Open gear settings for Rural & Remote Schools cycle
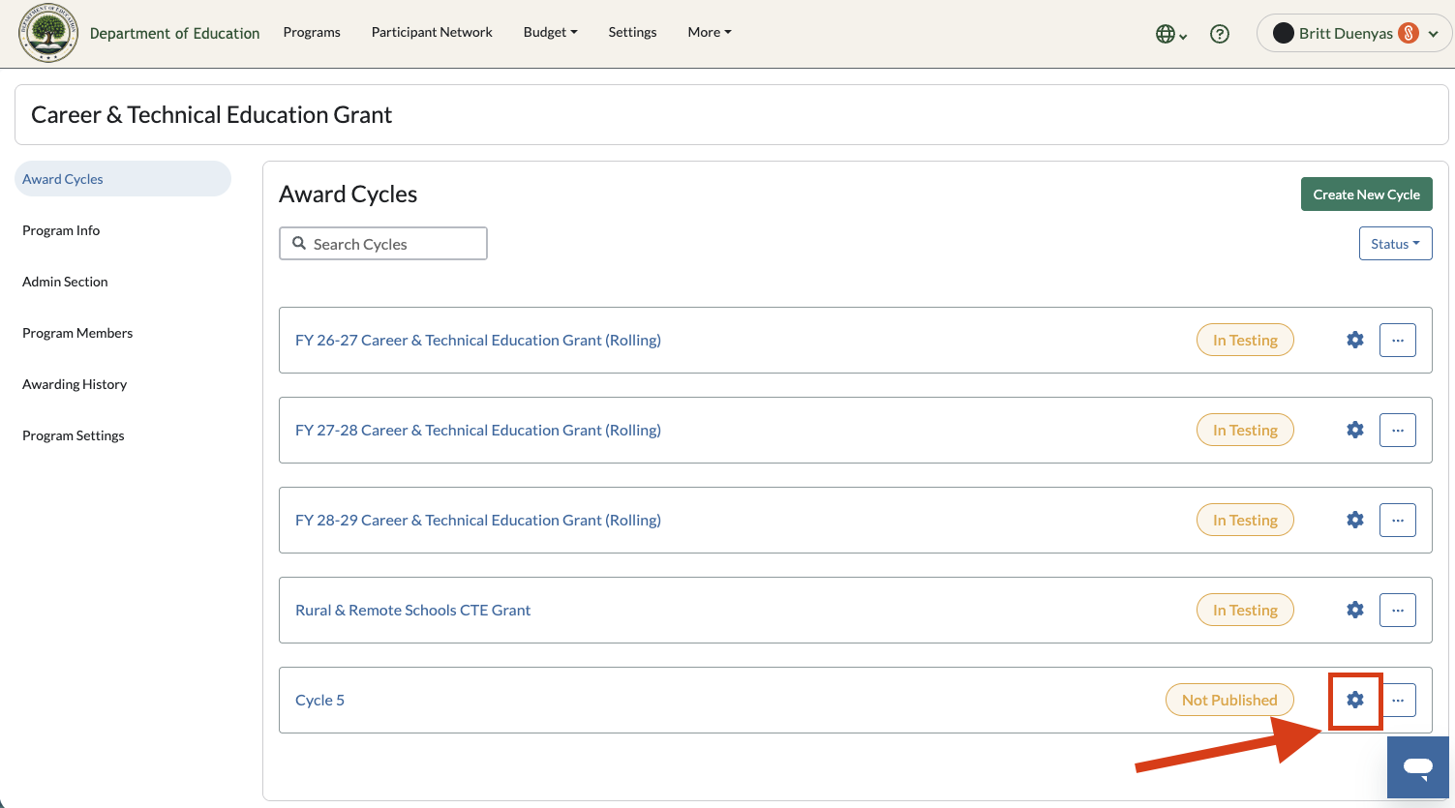The width and height of the screenshot is (1455, 808). 1355,610
